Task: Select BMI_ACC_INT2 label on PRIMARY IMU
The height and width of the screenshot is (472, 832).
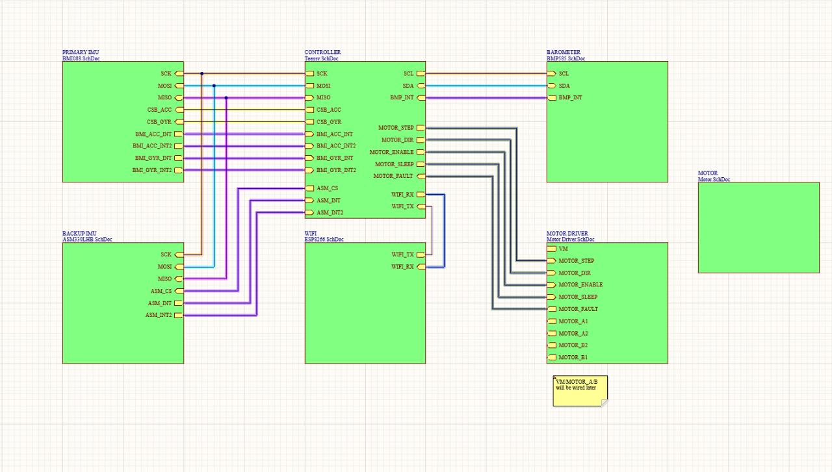Action: pyautogui.click(x=152, y=146)
